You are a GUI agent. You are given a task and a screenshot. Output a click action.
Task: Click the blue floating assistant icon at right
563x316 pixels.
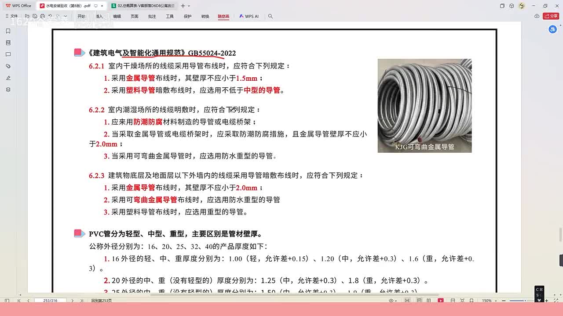pos(553,29)
